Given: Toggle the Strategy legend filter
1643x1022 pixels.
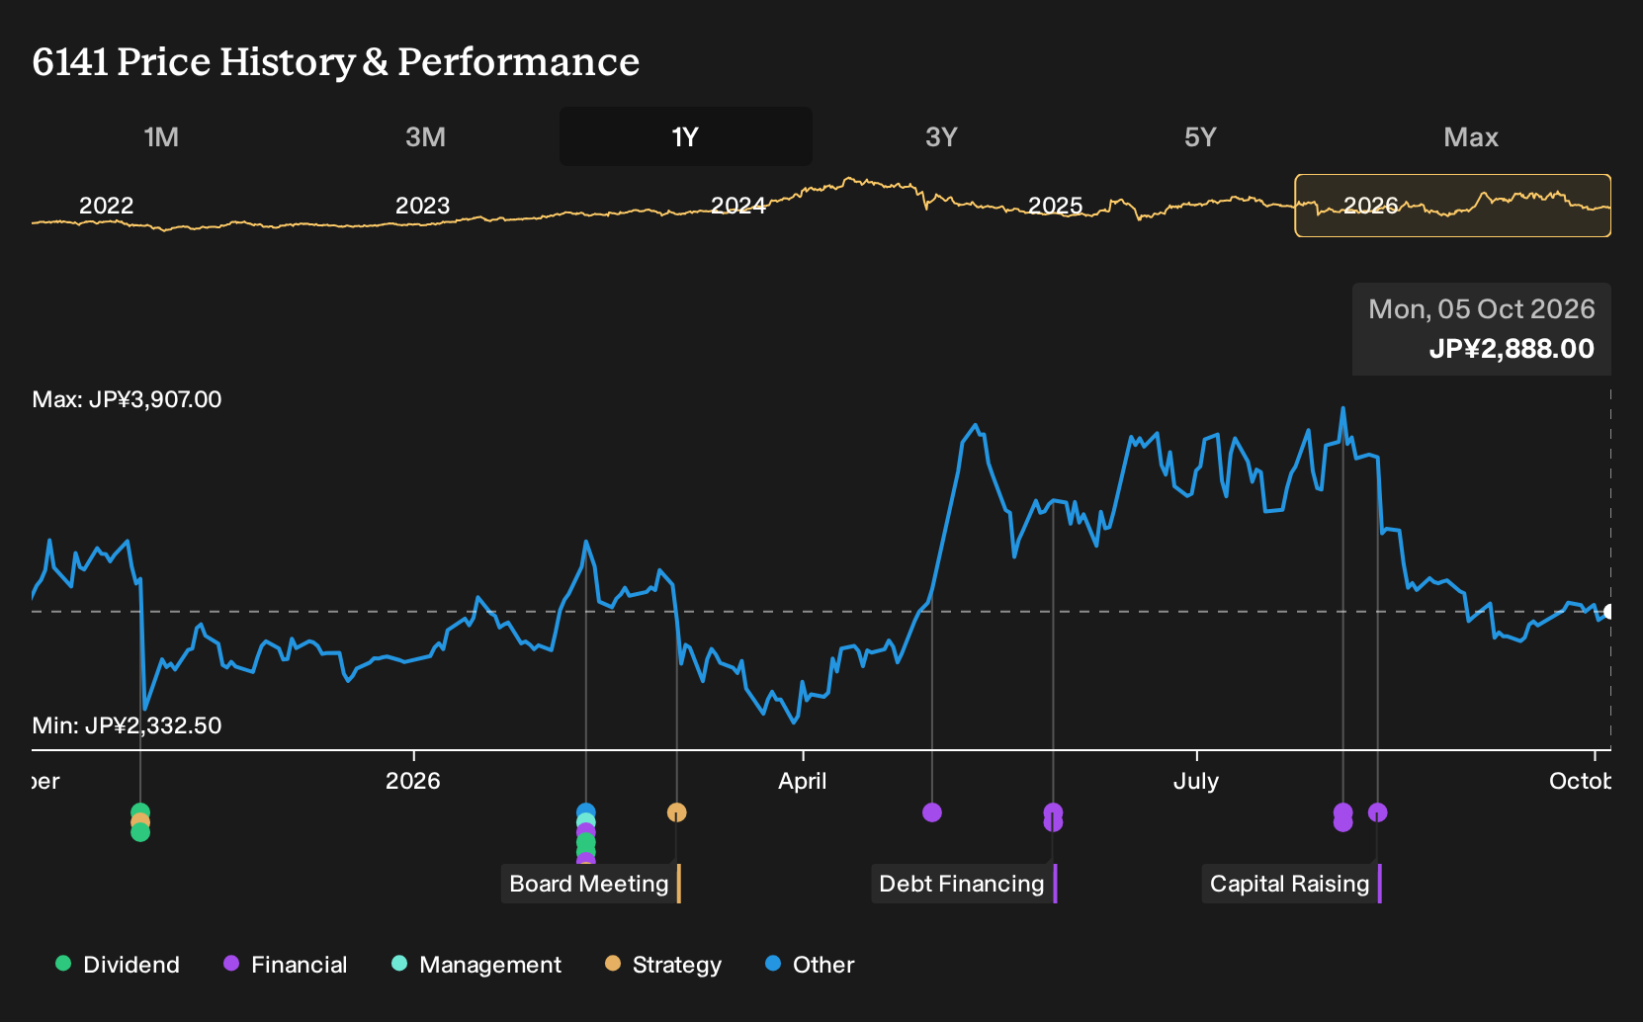Looking at the screenshot, I should [663, 965].
